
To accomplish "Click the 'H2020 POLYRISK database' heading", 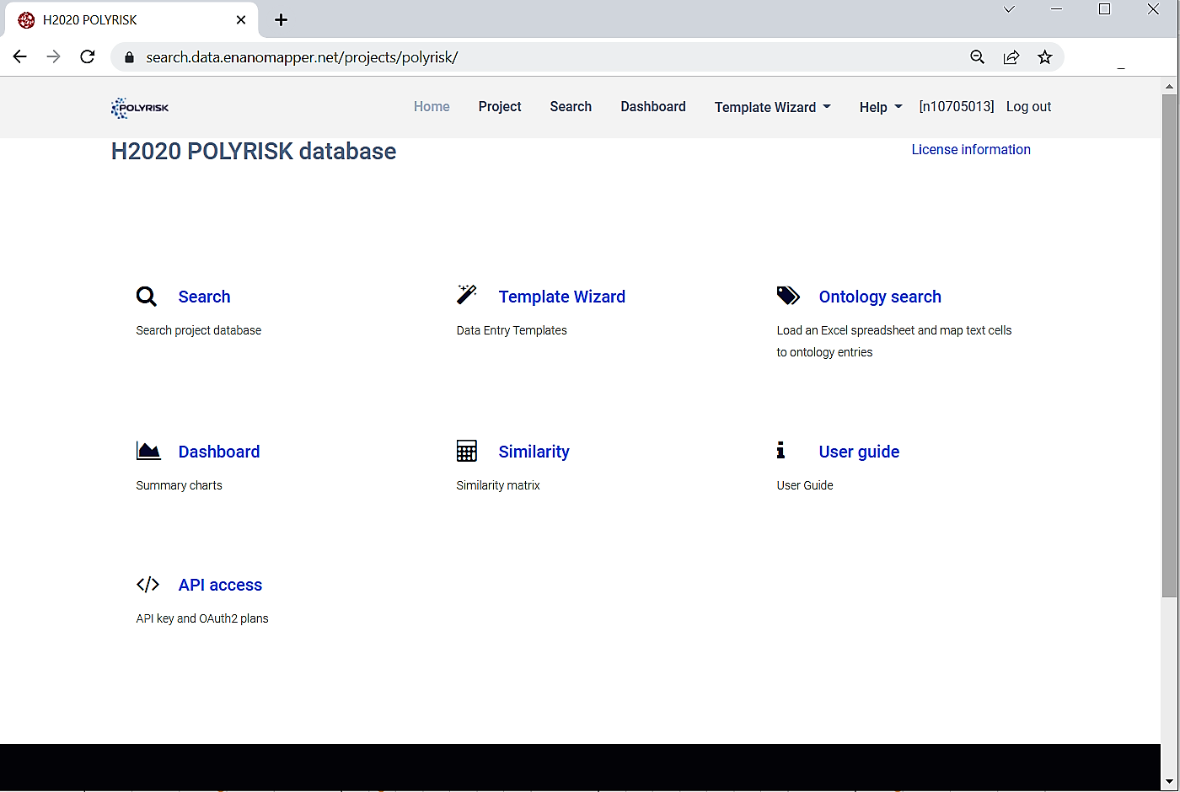I will pos(254,152).
